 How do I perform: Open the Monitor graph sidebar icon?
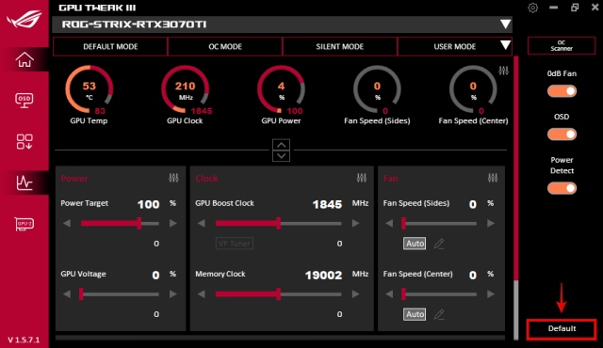click(x=24, y=182)
